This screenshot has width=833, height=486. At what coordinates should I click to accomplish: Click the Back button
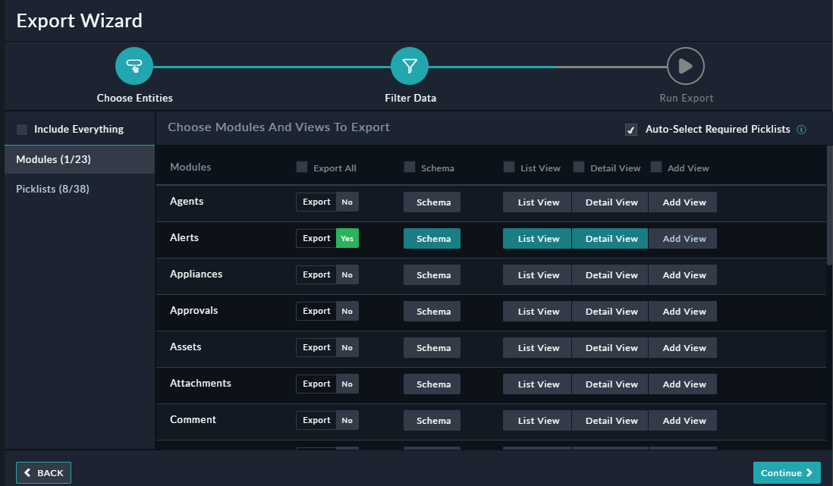click(x=43, y=472)
